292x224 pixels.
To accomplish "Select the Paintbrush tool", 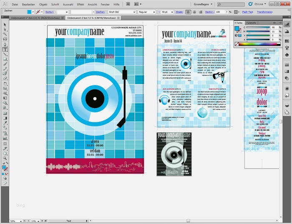I will click(x=5, y=64).
